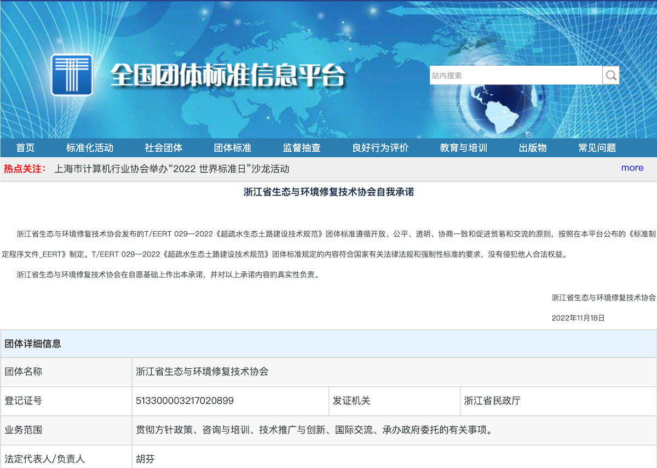Select 团体标准 in the navigation bar
The image size is (657, 468).
(233, 148)
